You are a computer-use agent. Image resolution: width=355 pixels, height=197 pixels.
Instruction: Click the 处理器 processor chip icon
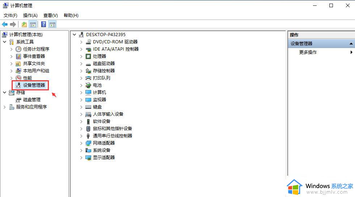click(x=88, y=56)
